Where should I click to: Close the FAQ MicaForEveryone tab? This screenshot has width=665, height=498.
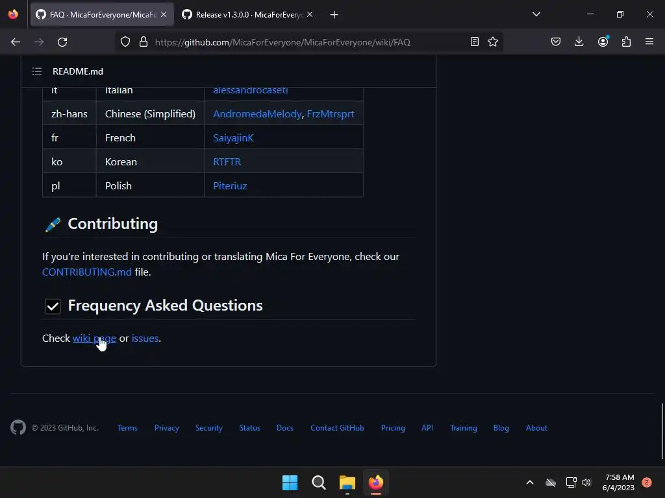pos(164,14)
